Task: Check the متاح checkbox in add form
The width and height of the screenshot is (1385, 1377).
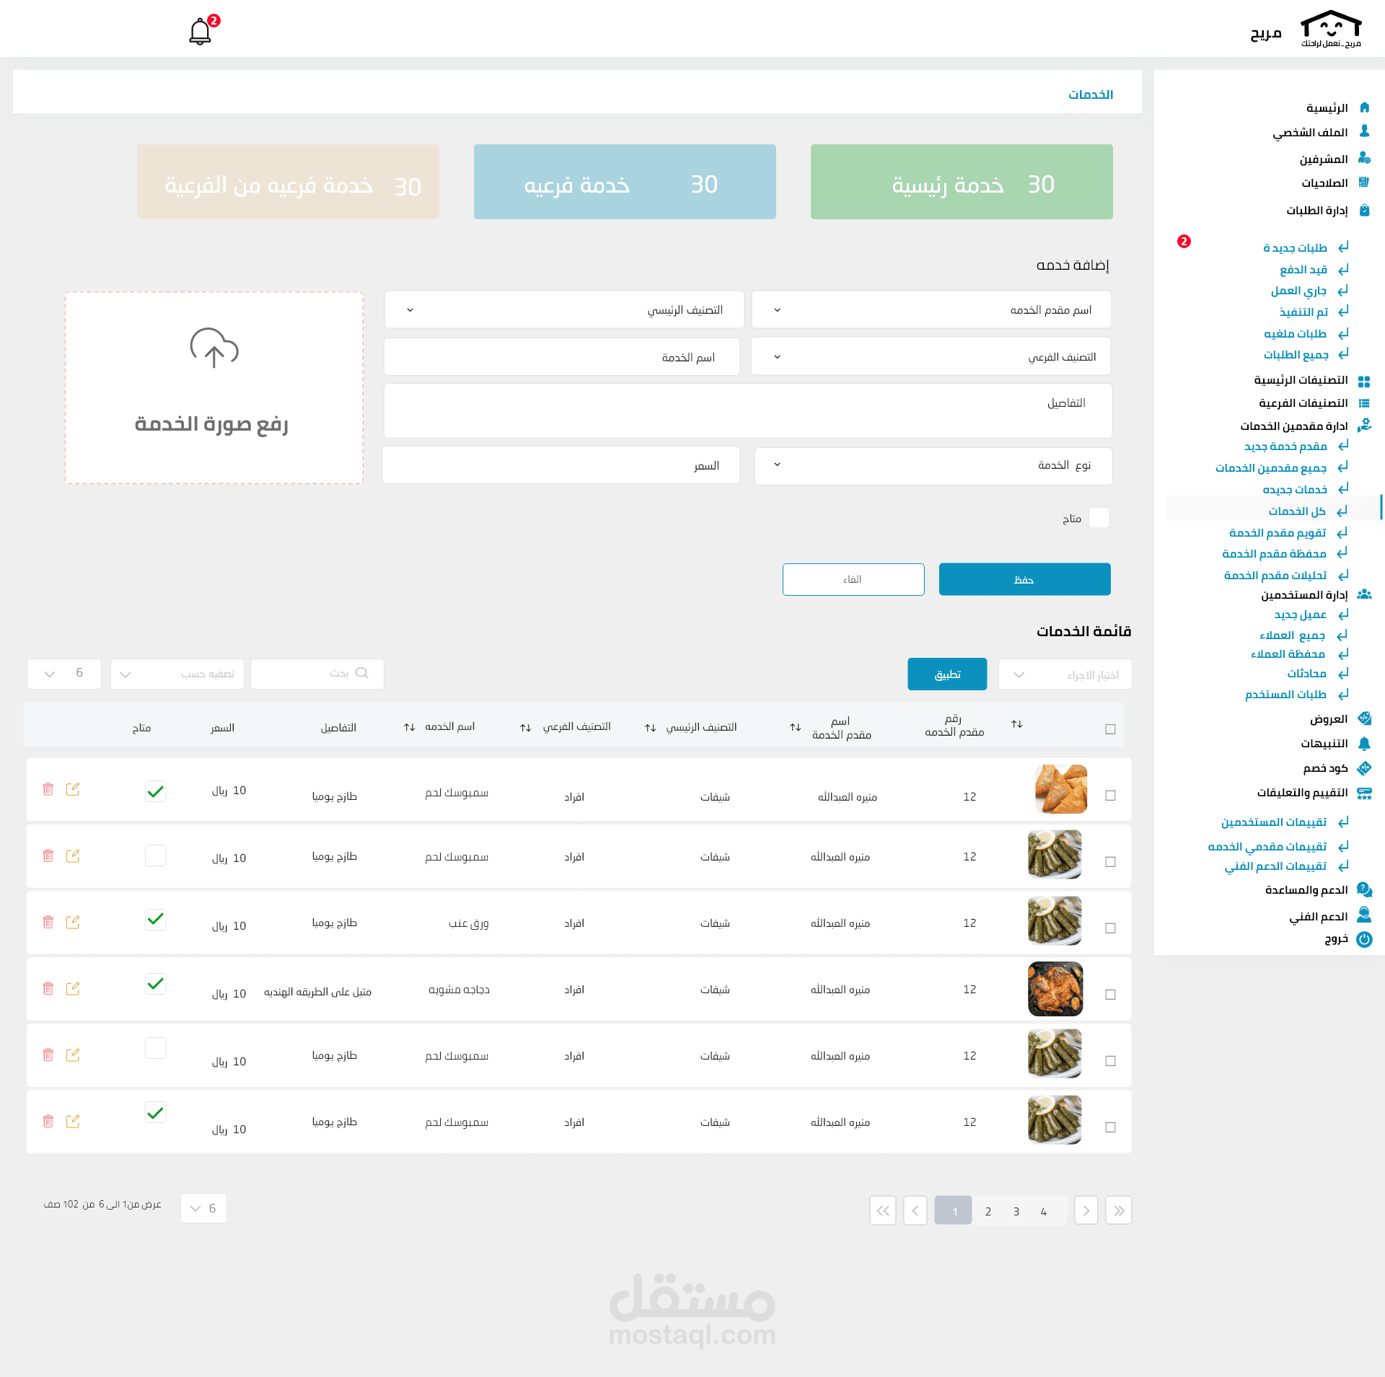Action: pyautogui.click(x=1099, y=518)
